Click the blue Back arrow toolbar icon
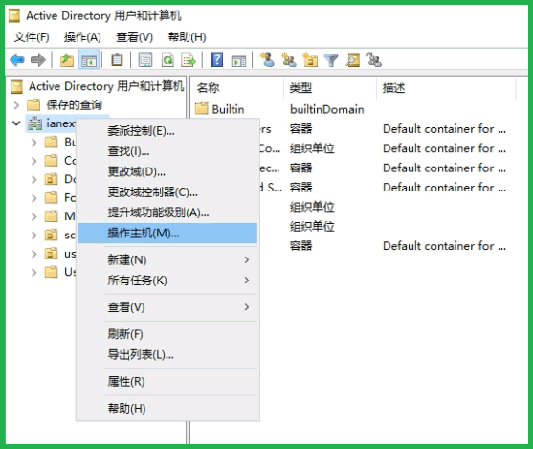Image resolution: width=533 pixels, height=449 pixels. coord(16,60)
